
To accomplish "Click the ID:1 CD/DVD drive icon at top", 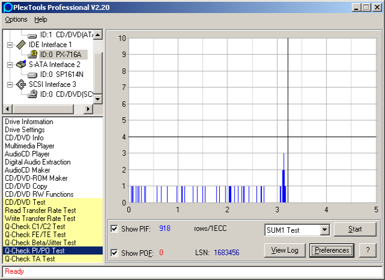I will point(32,36).
